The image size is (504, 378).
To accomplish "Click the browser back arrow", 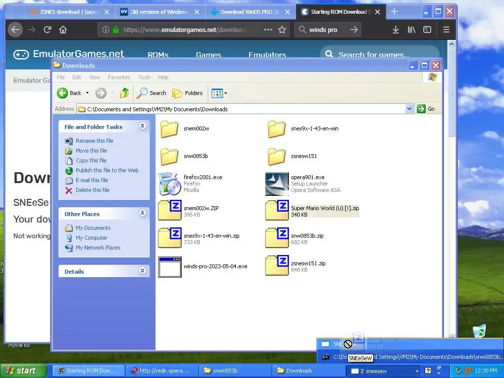I will (15, 30).
